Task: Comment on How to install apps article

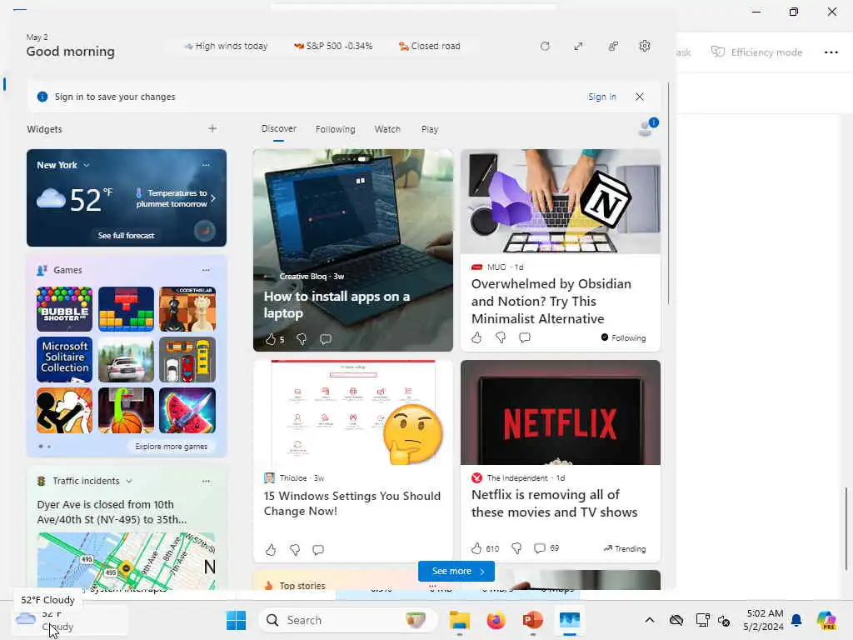Action: [326, 340]
